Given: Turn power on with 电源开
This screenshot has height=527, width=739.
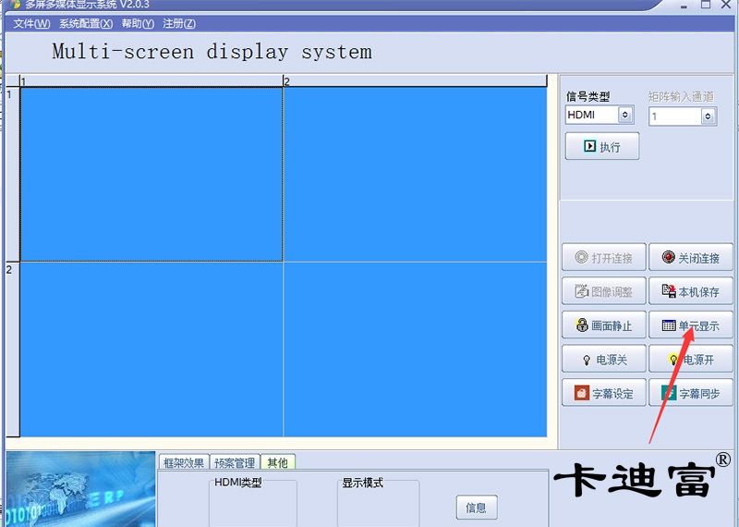Looking at the screenshot, I should click(x=690, y=360).
